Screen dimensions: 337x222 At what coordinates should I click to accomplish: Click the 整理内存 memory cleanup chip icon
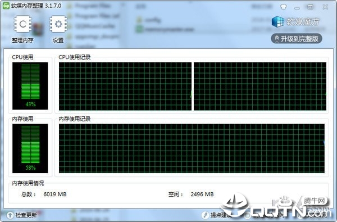click(x=22, y=24)
